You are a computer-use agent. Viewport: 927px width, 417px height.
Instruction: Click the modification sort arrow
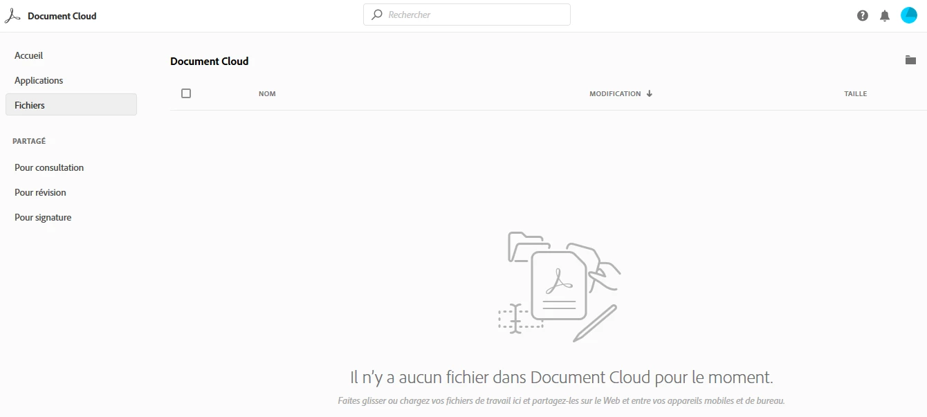tap(649, 93)
